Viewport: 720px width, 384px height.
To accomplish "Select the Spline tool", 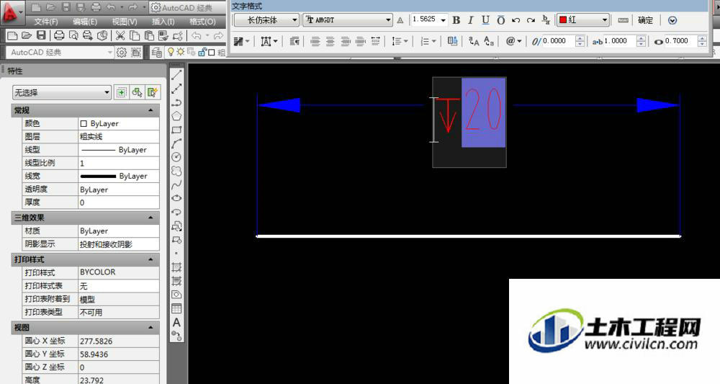I will point(176,184).
